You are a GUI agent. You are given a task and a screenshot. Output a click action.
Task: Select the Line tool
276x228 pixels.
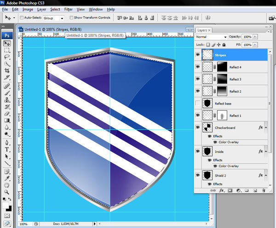(x=7, y=163)
